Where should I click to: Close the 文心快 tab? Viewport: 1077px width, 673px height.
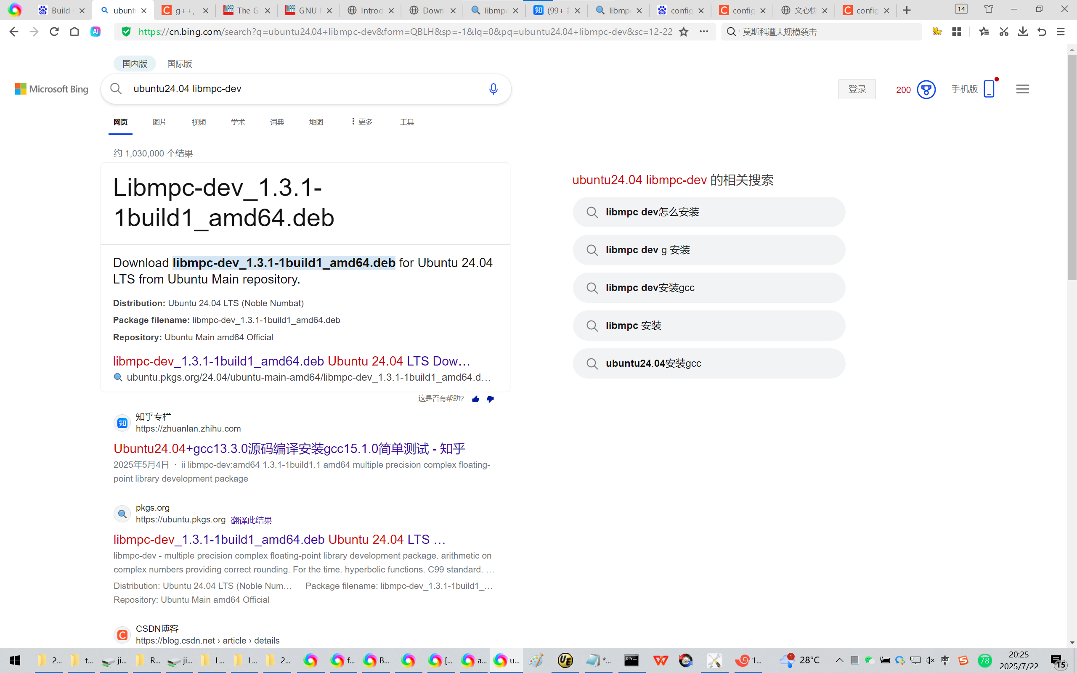point(825,11)
